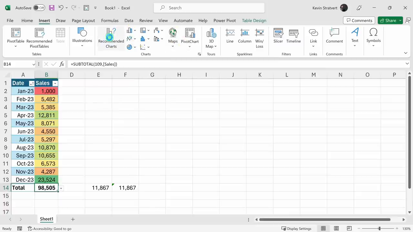Click the zoom slider handle
This screenshot has width=413, height=232.
379,228
